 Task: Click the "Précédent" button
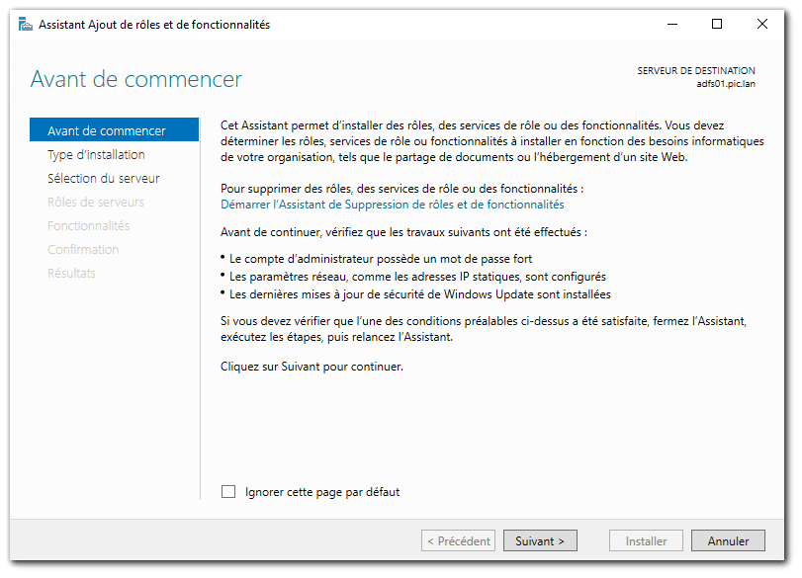(458, 540)
